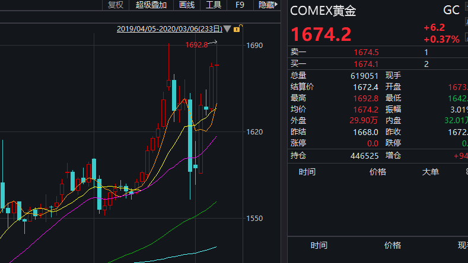Click the 增仓 label

393,155
